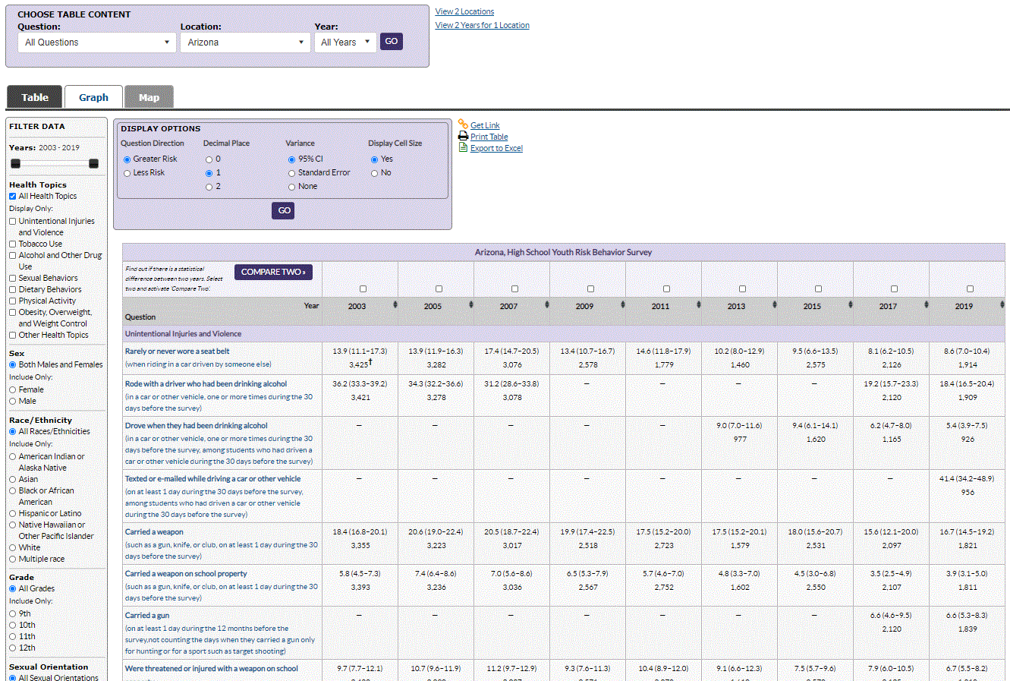Enable the Physical Activity filter checkbox
The image size is (1010, 681).
click(x=12, y=301)
